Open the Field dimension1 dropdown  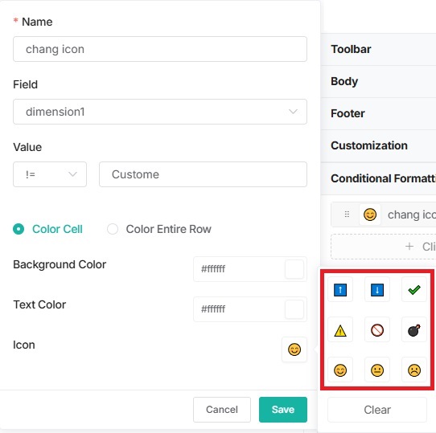(160, 112)
